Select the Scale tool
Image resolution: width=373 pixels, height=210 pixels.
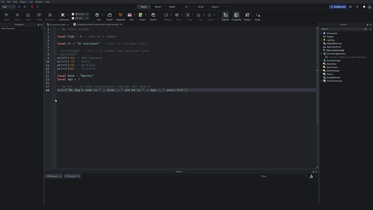point(28,15)
